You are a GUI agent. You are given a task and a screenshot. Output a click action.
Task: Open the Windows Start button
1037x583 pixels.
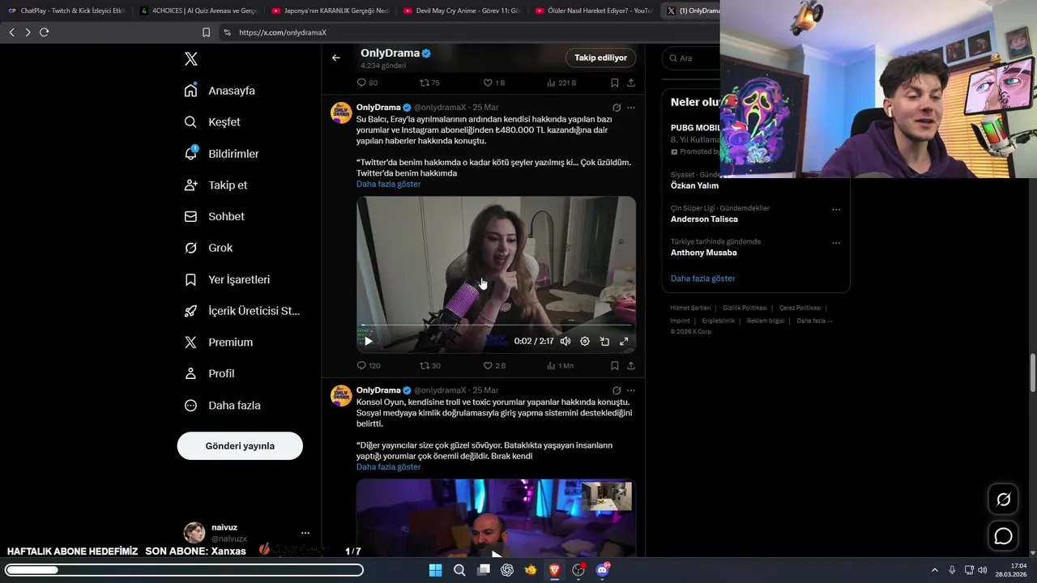click(x=435, y=570)
